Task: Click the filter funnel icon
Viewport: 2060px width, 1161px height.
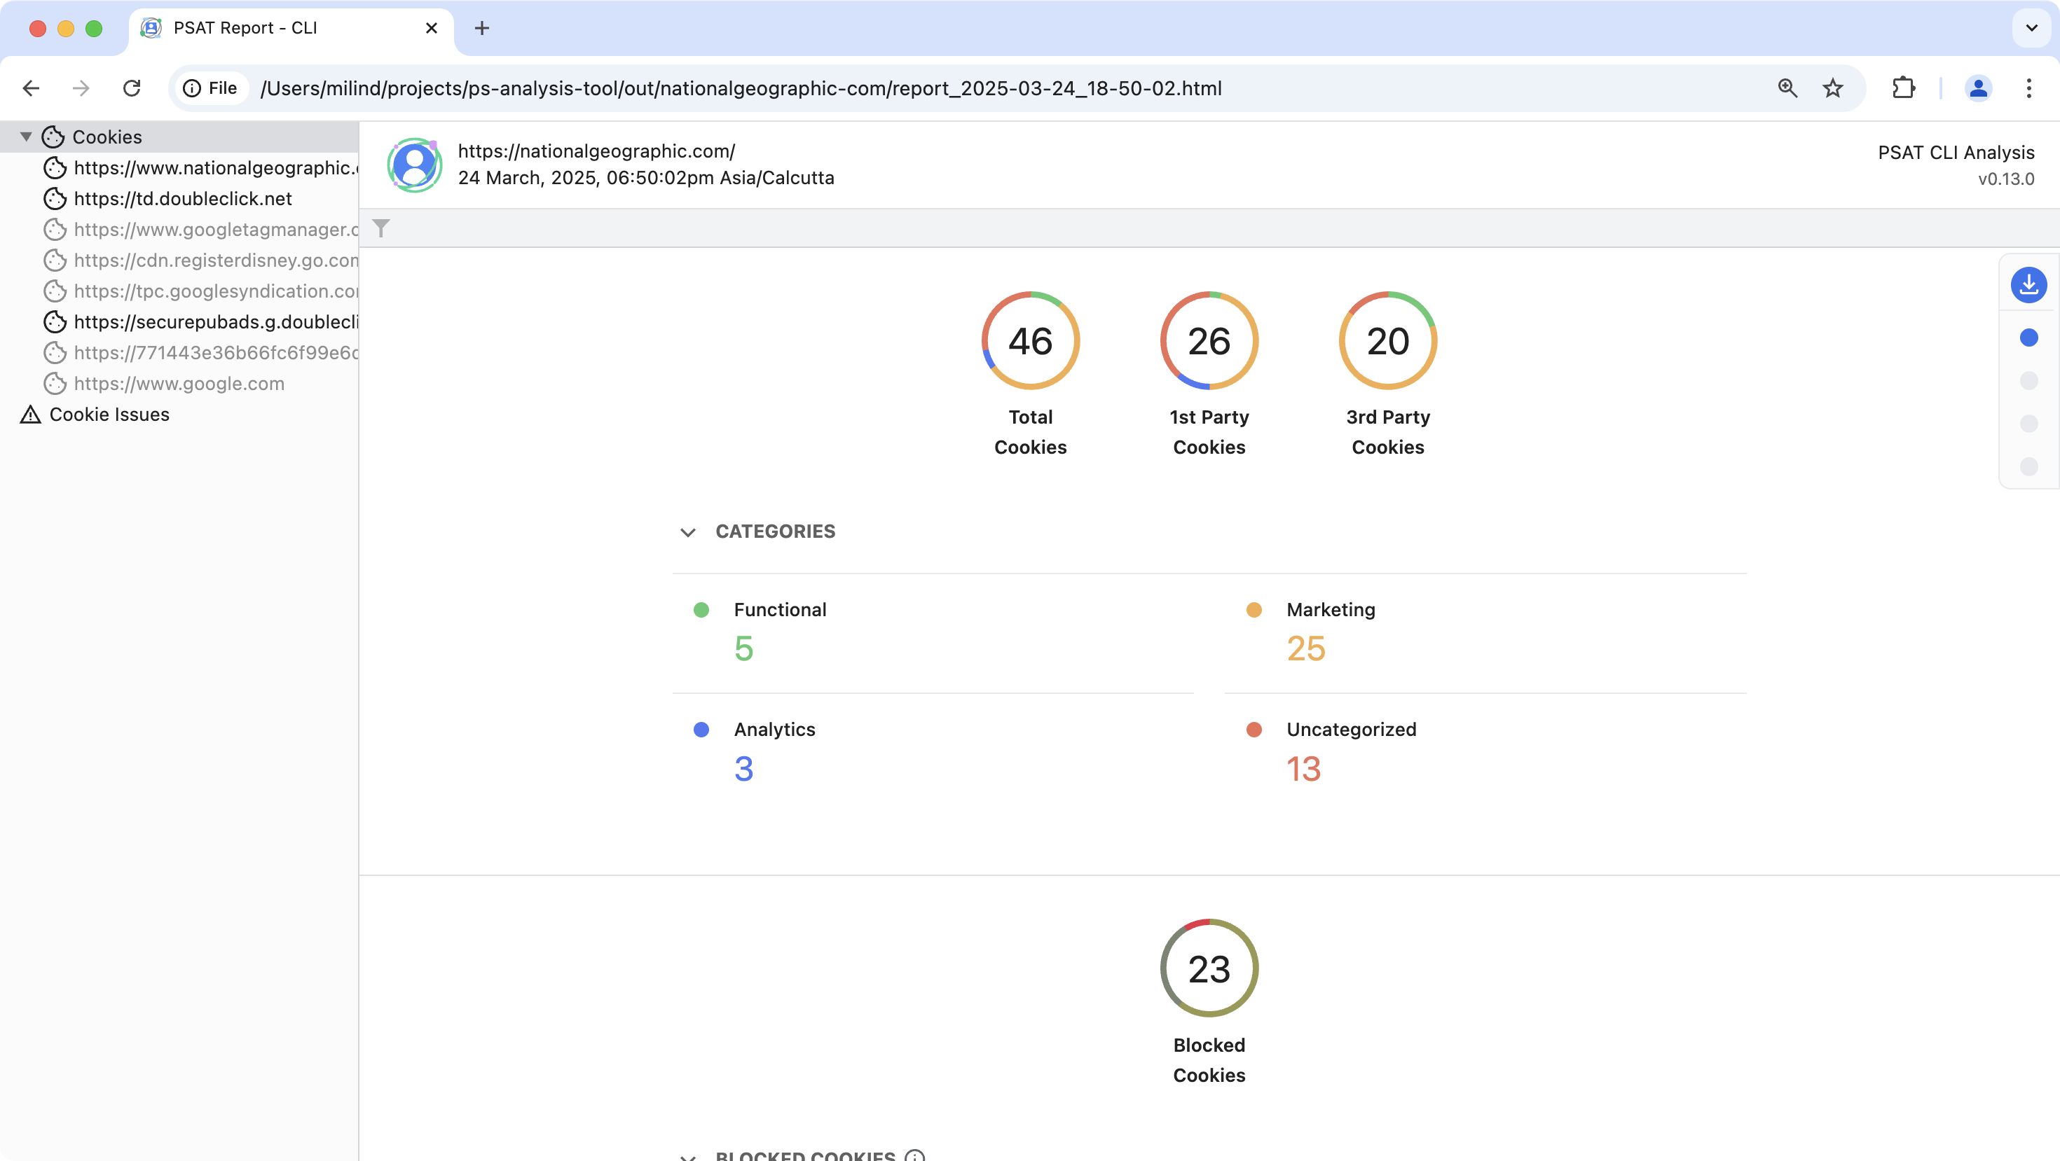Action: click(x=381, y=228)
